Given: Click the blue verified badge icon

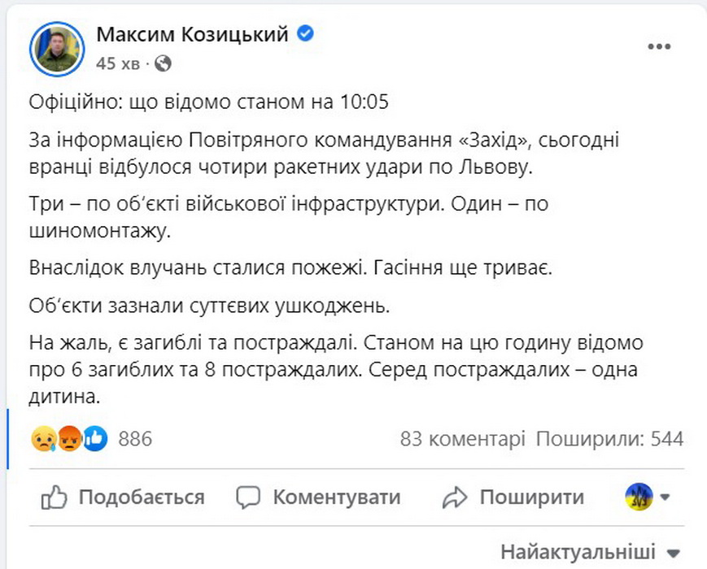Looking at the screenshot, I should [307, 34].
